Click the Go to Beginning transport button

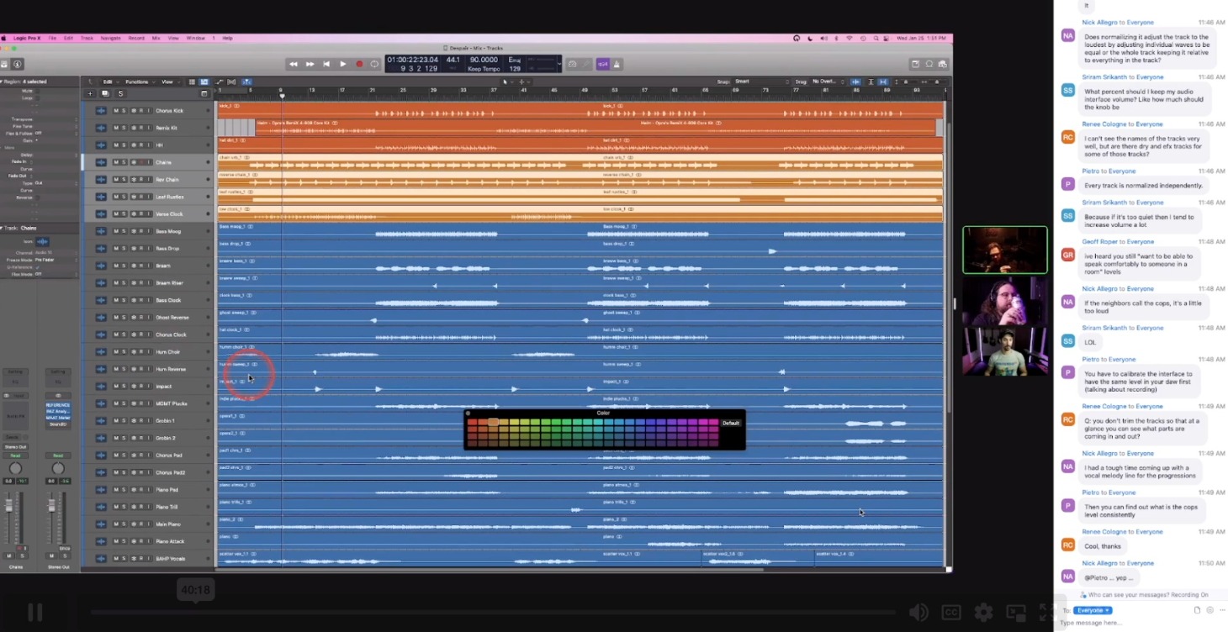pyautogui.click(x=326, y=64)
